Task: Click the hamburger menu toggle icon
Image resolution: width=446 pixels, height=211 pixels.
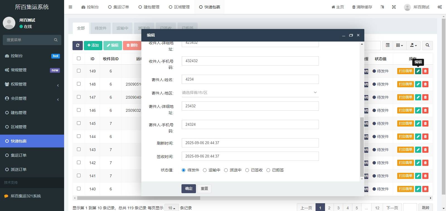Action: coord(71,7)
